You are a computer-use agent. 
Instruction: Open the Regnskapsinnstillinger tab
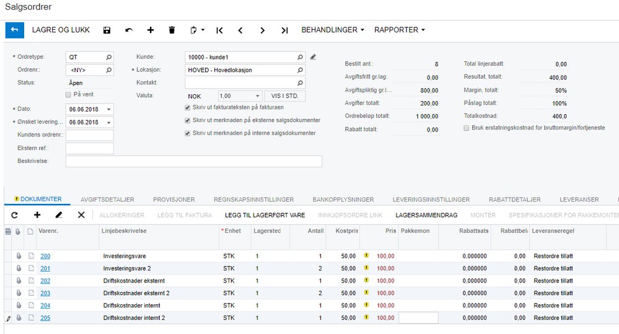254,200
